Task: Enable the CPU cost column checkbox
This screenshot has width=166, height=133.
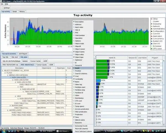Action: [x=74, y=101]
